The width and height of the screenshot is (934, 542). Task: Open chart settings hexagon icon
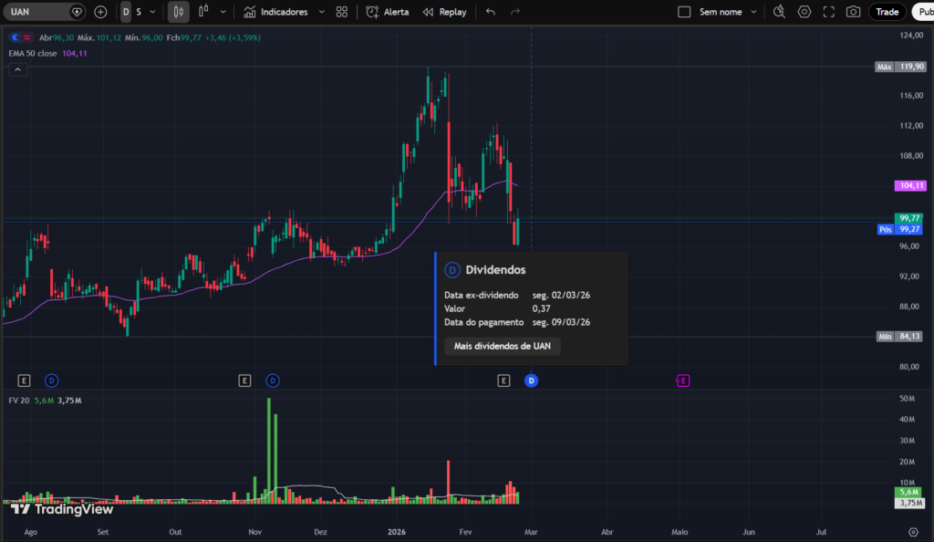coord(804,12)
